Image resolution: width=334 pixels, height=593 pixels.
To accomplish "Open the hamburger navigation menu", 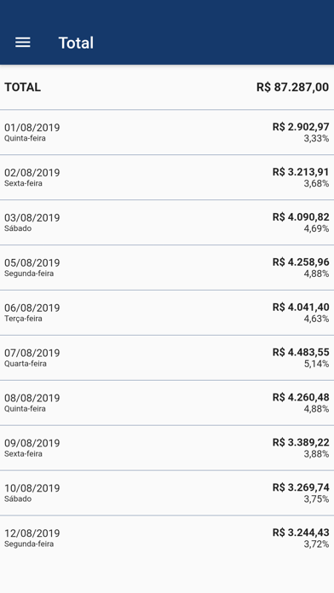I will click(23, 43).
